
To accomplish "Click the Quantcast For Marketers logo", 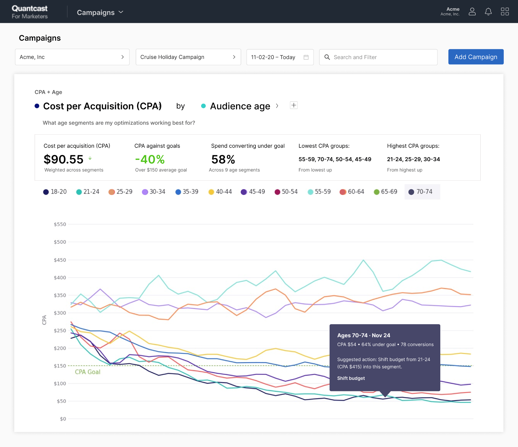I will pos(30,12).
